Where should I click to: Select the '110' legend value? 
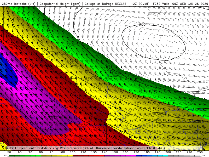tap(73, 152)
